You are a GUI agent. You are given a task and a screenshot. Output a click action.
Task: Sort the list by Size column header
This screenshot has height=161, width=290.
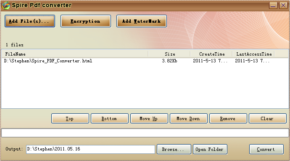169,54
